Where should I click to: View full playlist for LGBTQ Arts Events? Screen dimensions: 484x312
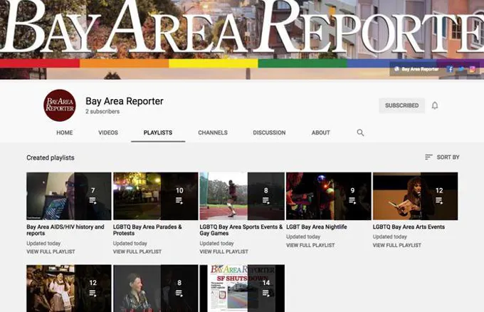click(396, 245)
